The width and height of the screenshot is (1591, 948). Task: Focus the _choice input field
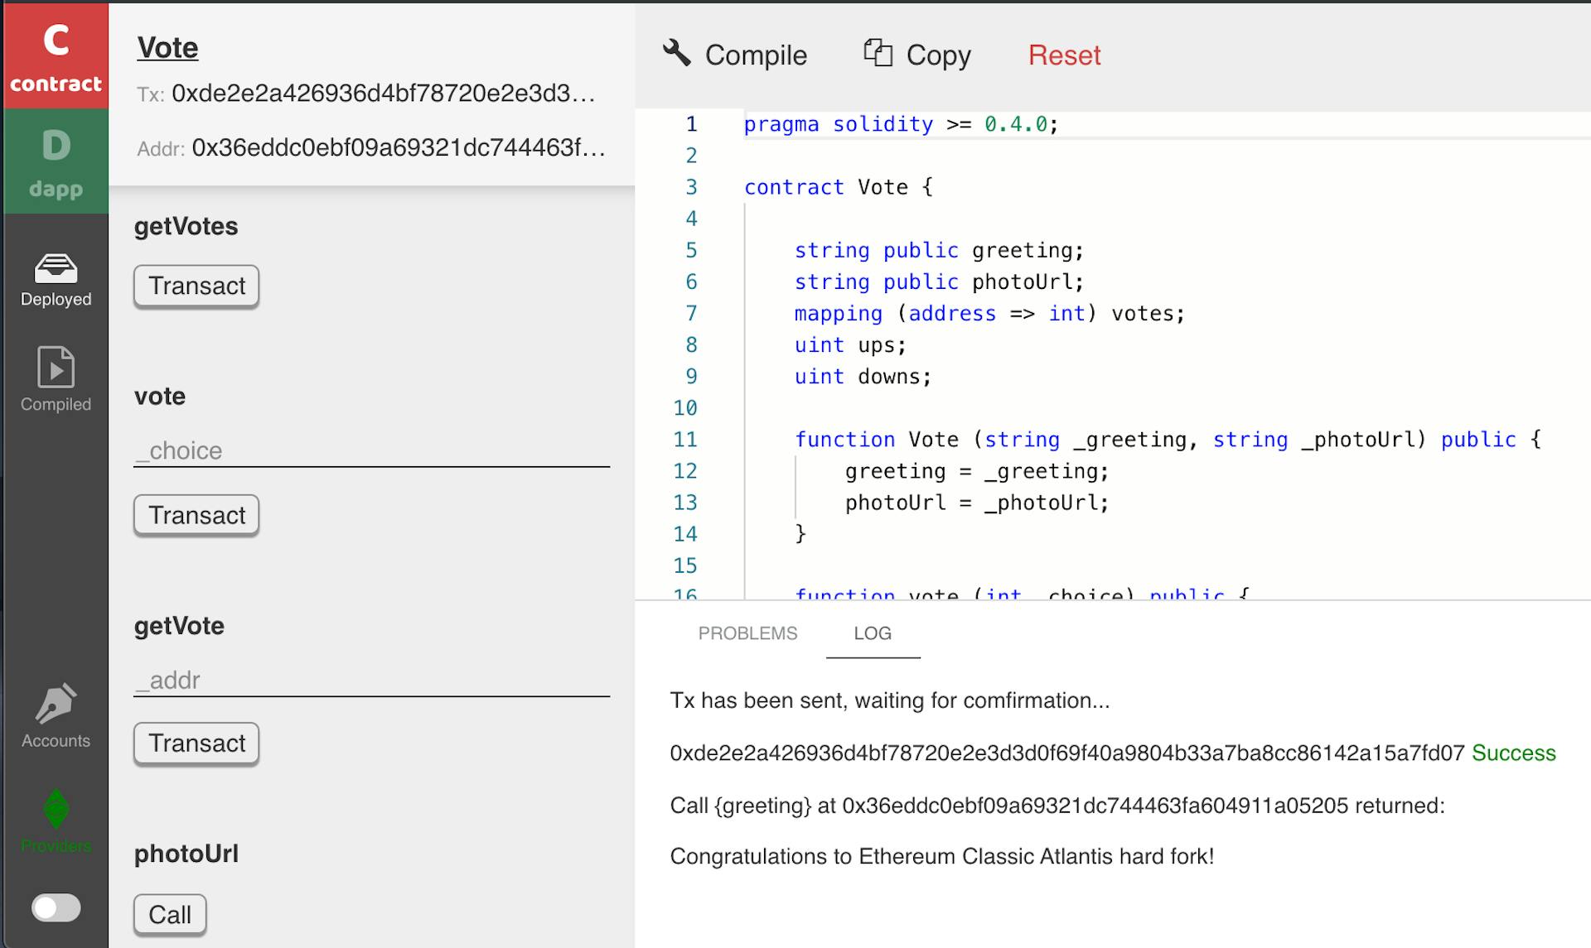(371, 450)
